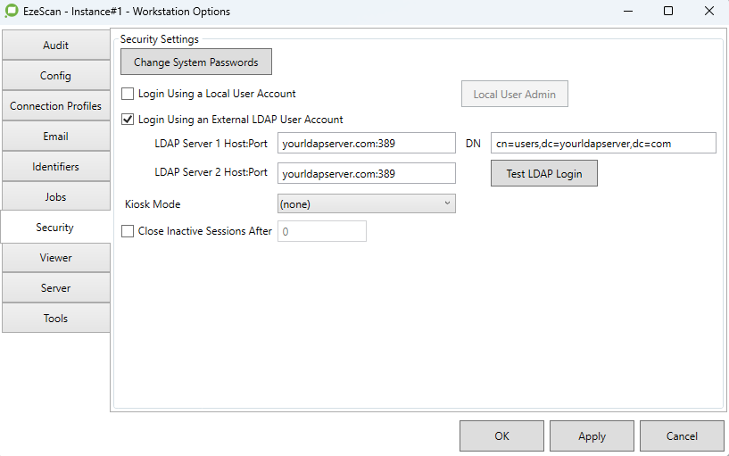This screenshot has height=456, width=729.
Task: Select the Viewer tab
Action: point(55,258)
